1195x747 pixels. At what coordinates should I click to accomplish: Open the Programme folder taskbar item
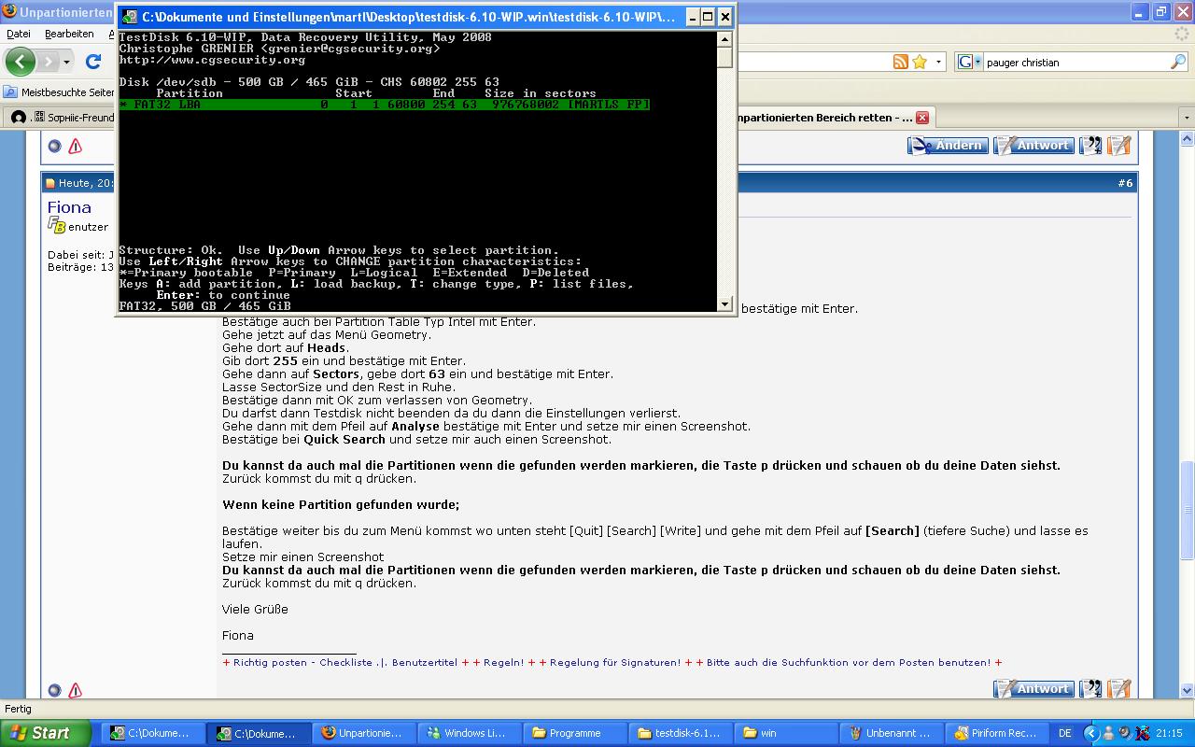575,733
